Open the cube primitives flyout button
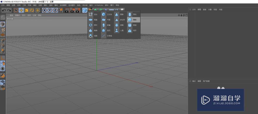 pos(85,10)
